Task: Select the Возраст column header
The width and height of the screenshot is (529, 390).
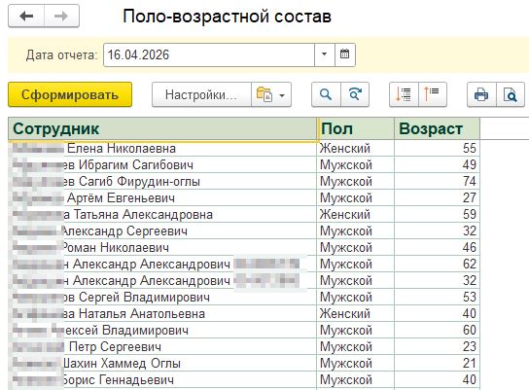Action: tap(437, 129)
